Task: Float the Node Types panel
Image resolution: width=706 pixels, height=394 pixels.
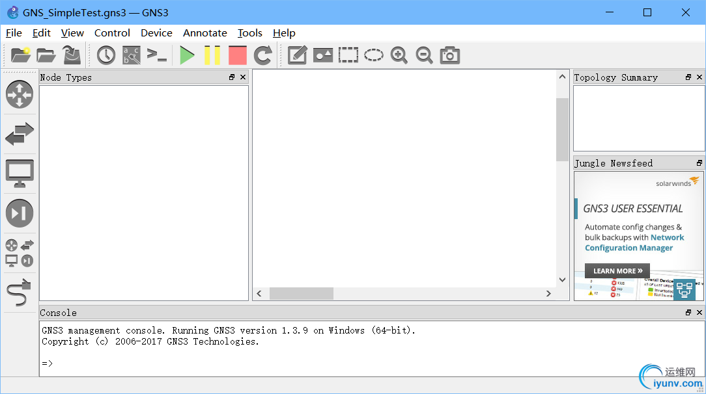Action: (x=232, y=77)
